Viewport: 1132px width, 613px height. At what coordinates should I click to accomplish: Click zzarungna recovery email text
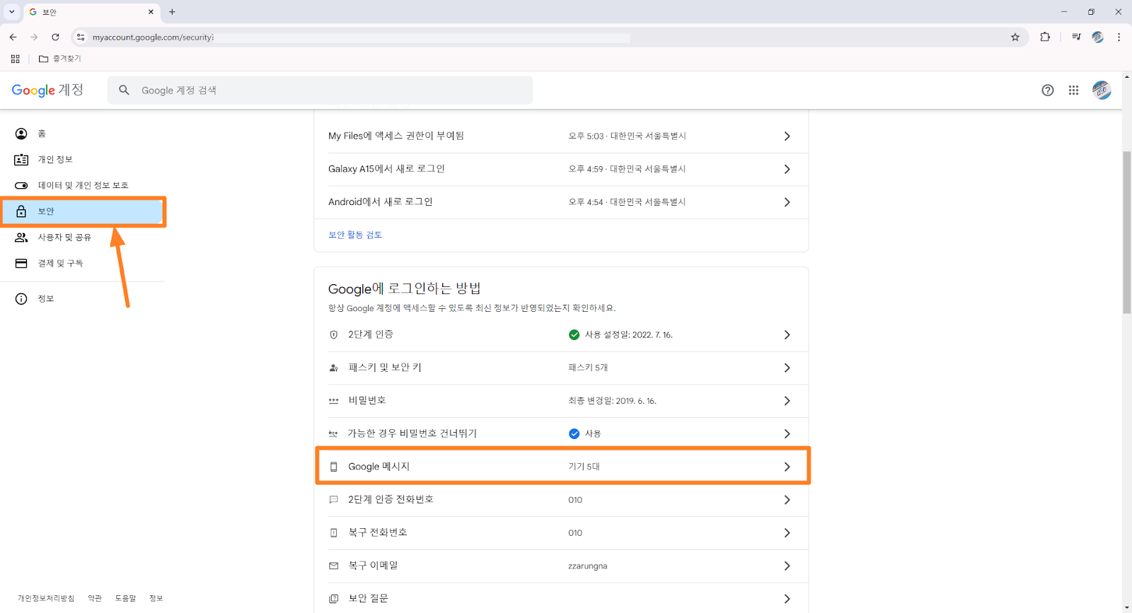click(587, 566)
